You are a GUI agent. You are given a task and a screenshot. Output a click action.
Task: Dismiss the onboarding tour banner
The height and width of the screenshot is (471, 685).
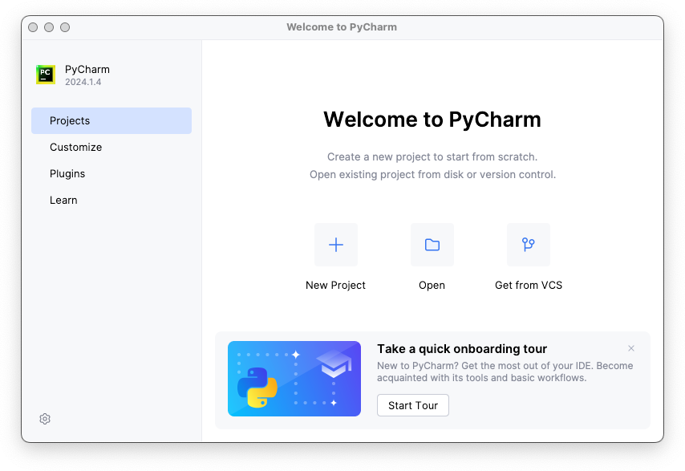click(631, 348)
